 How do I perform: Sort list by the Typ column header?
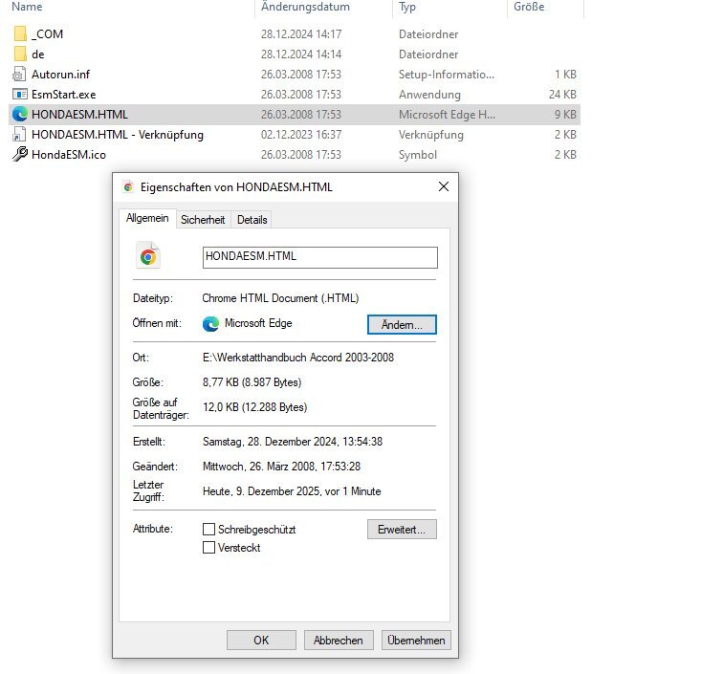[407, 7]
